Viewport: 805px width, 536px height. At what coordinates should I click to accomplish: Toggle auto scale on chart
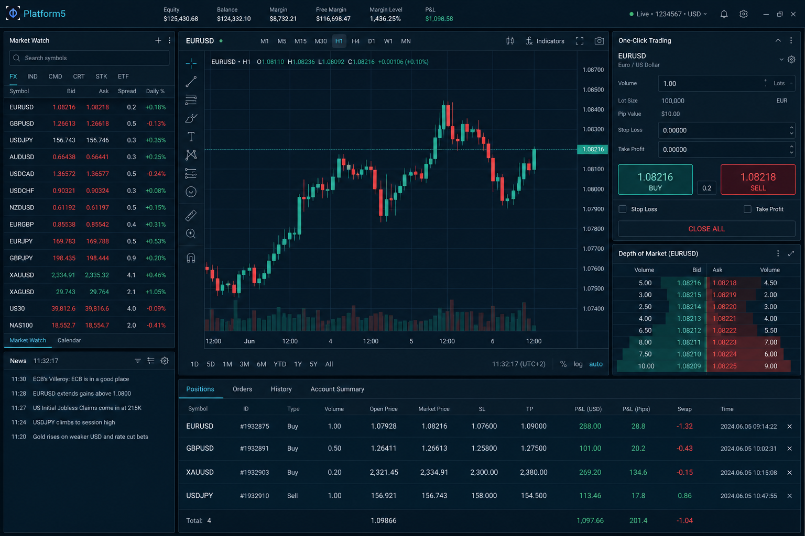point(596,364)
